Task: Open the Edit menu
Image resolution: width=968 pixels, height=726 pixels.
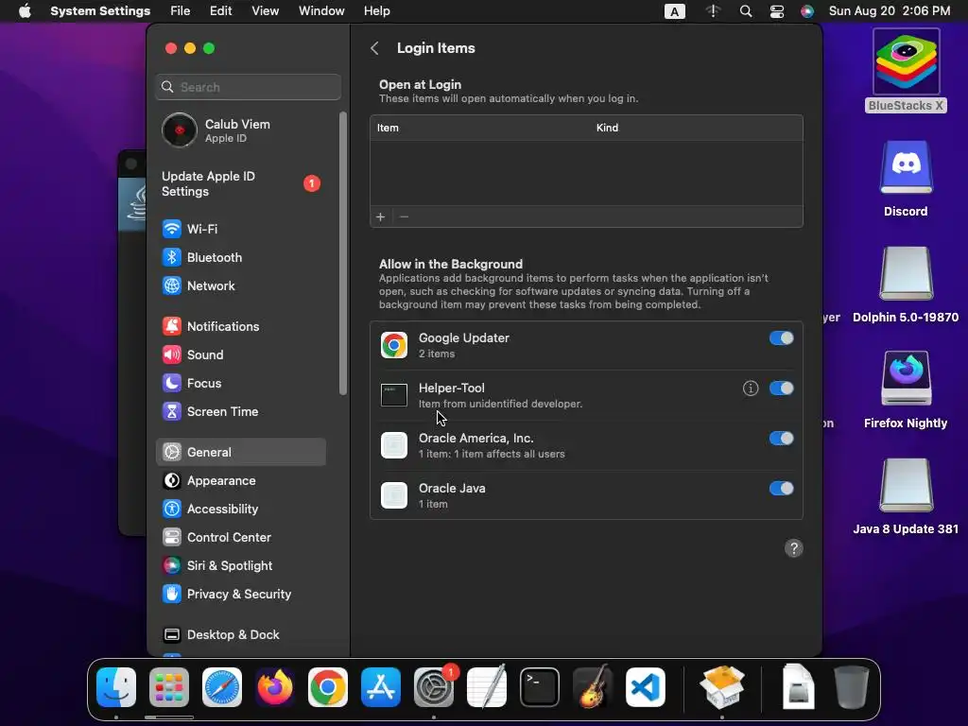Action: coord(220,11)
